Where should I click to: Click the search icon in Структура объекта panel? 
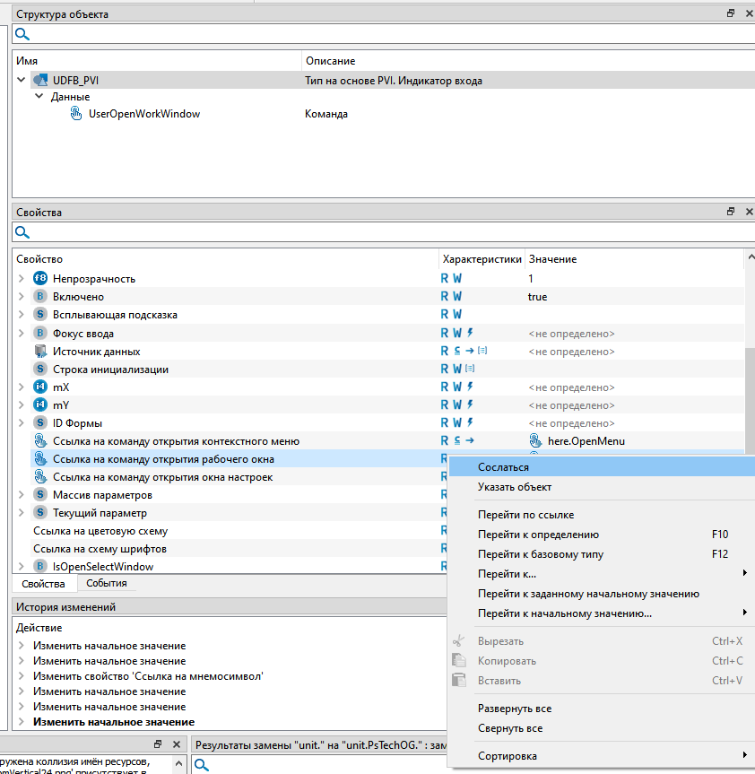click(22, 35)
